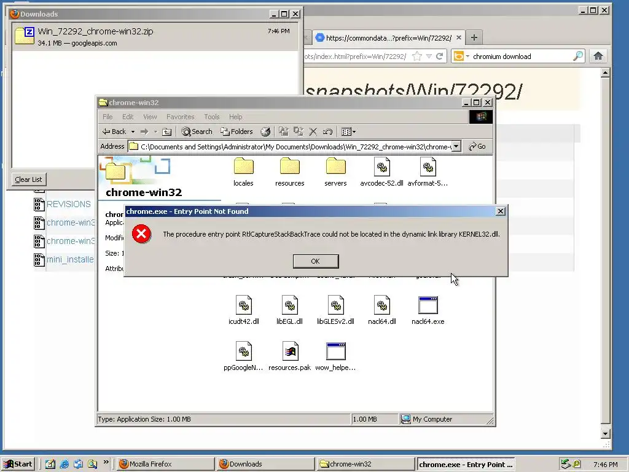Expand the Address bar dropdown
The width and height of the screenshot is (629, 472).
point(456,146)
